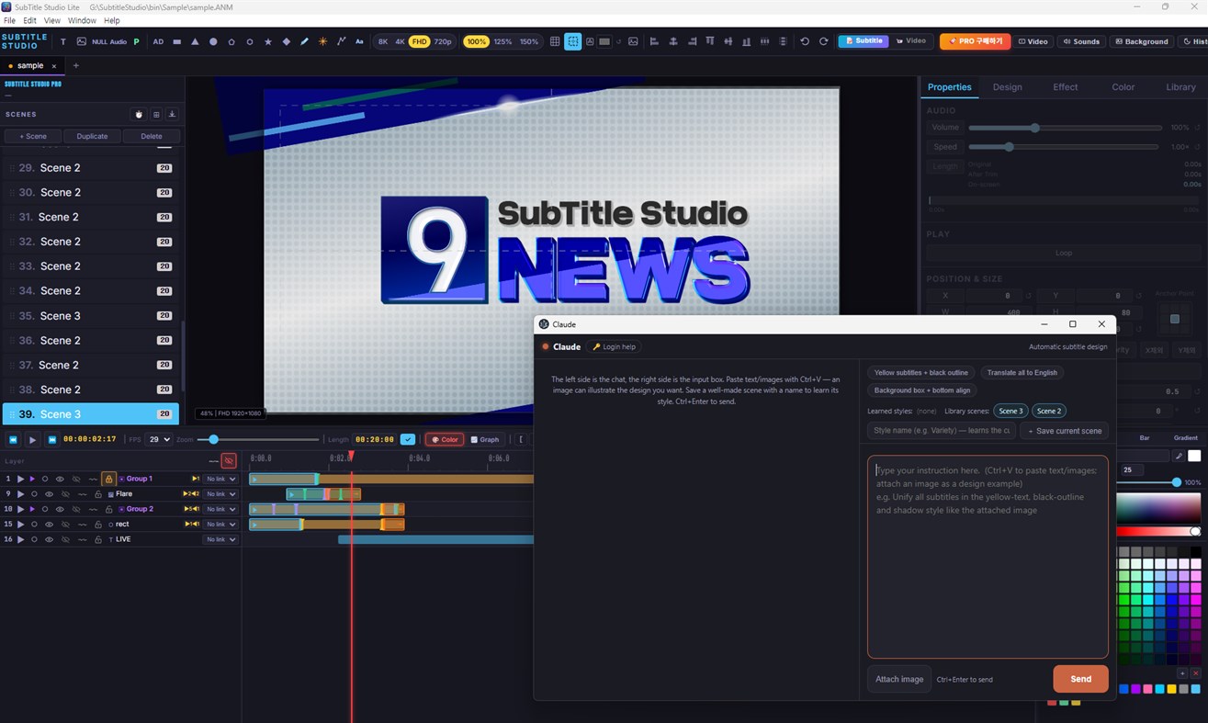Select the Text tool in the toolbar
This screenshot has width=1208, height=723.
tap(63, 41)
